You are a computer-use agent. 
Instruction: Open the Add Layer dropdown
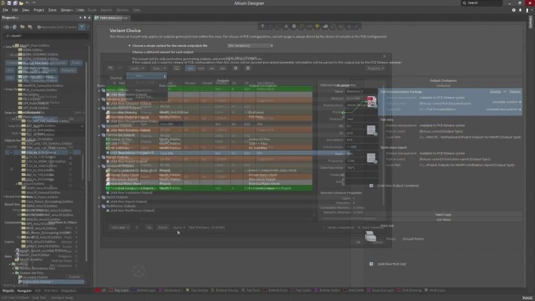tap(120, 227)
